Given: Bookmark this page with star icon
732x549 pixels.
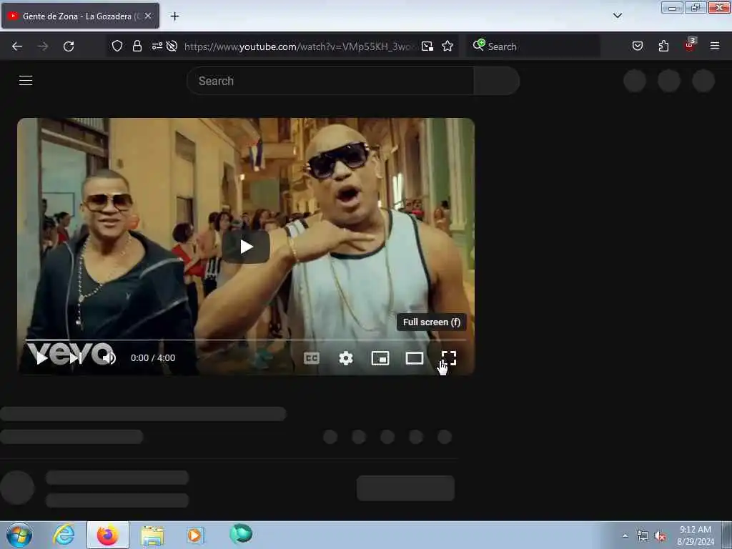Looking at the screenshot, I should [447, 46].
